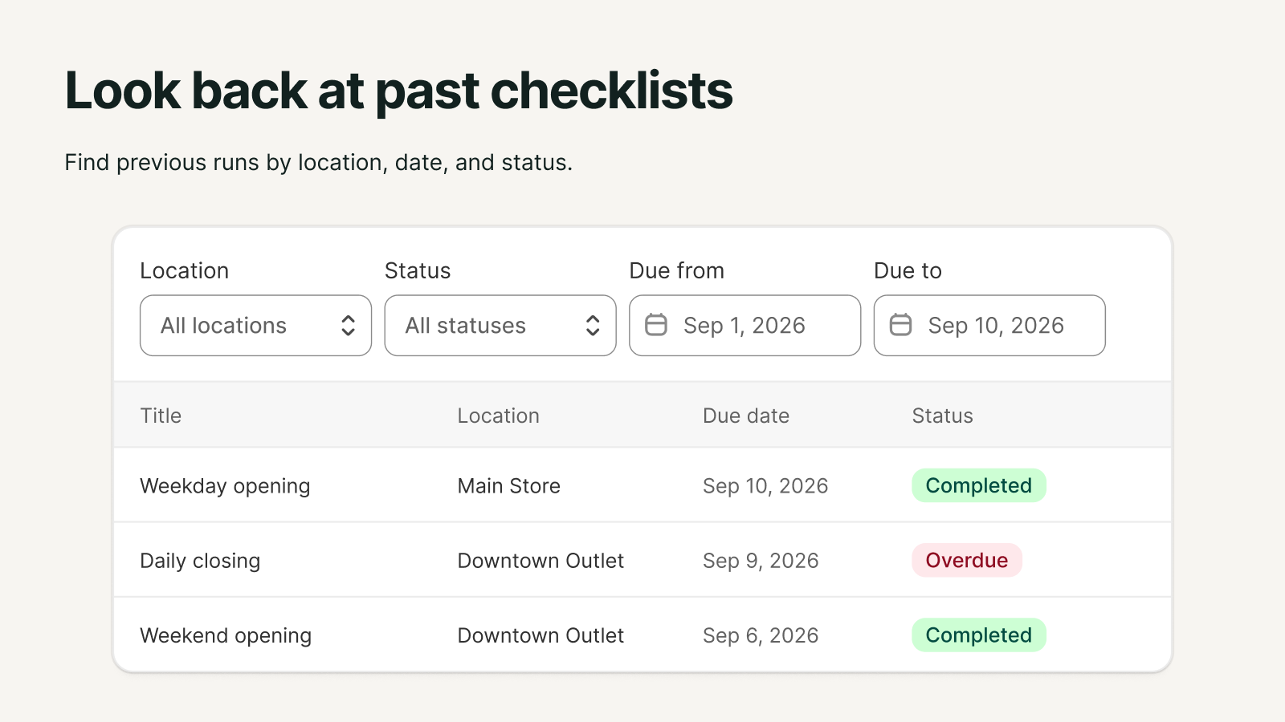Image resolution: width=1285 pixels, height=722 pixels.
Task: Sort by the Title column header
Action: [161, 416]
